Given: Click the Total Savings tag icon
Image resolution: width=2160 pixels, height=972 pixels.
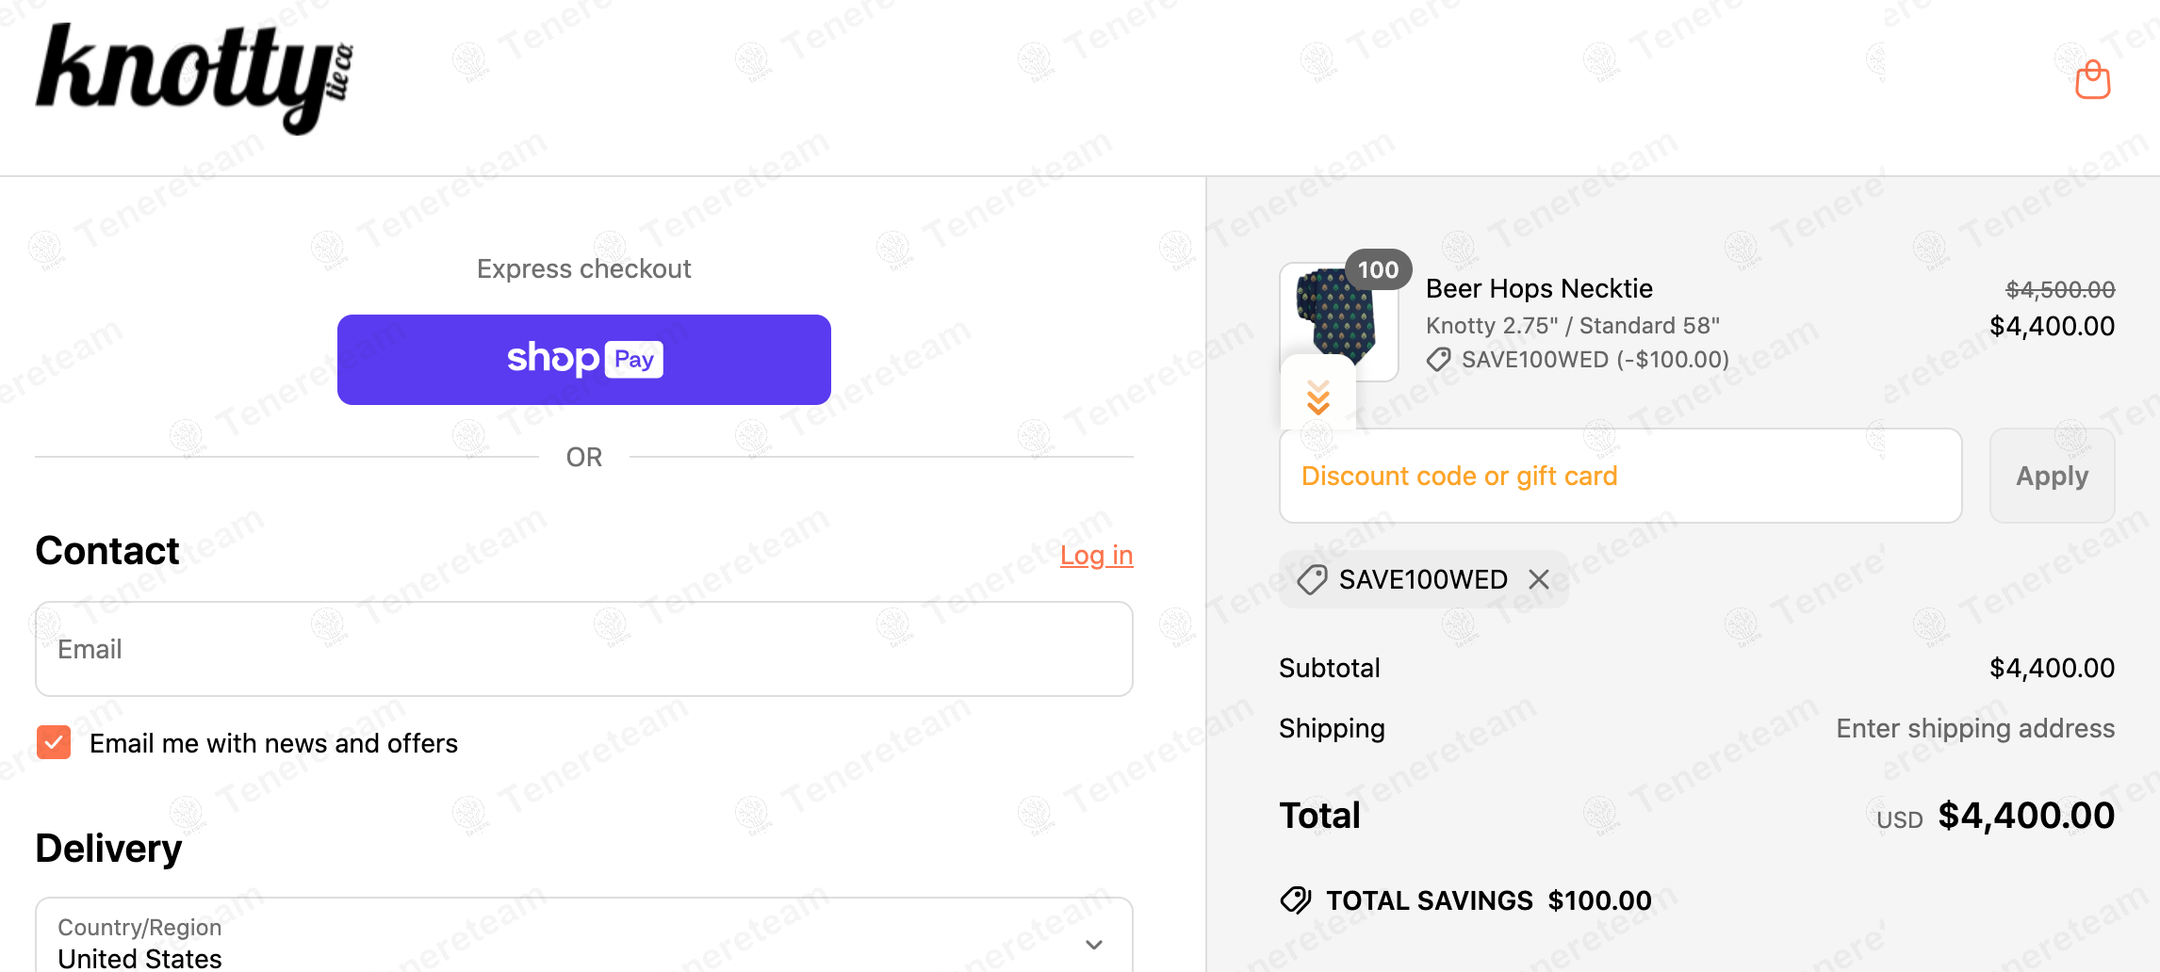Looking at the screenshot, I should [x=1296, y=900].
